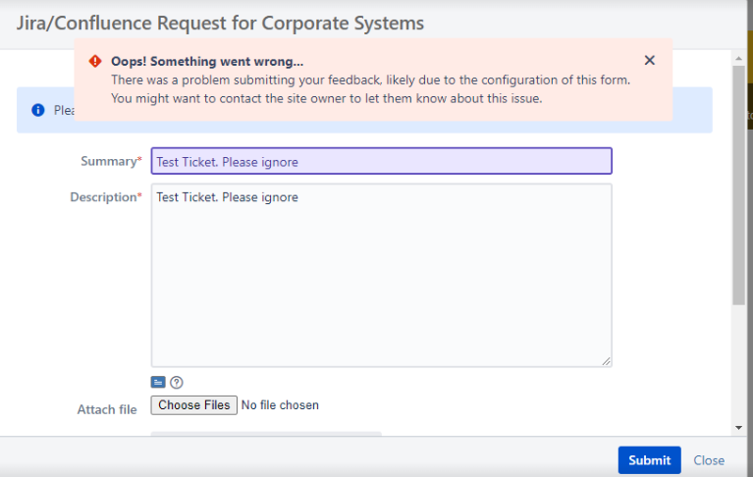753x477 pixels.
Task: Click the Summary field label
Action: click(x=111, y=161)
